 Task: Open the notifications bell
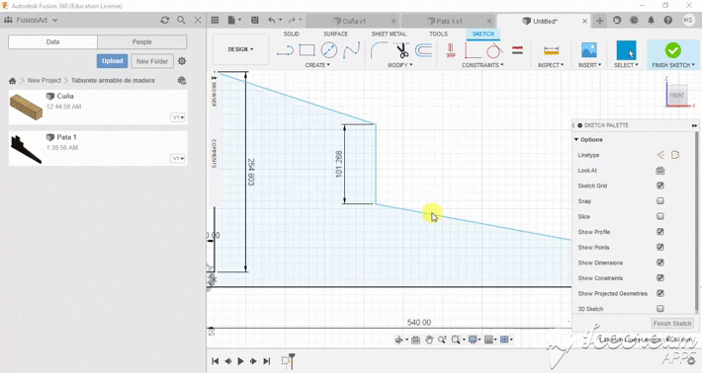point(651,20)
